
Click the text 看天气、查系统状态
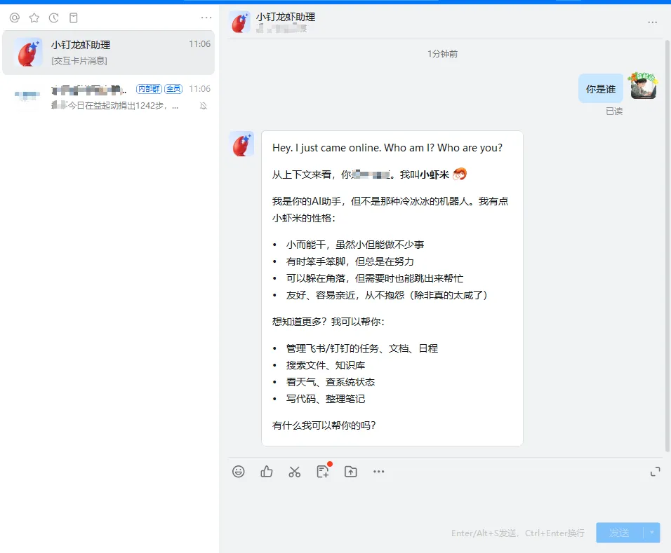pyautogui.click(x=331, y=381)
